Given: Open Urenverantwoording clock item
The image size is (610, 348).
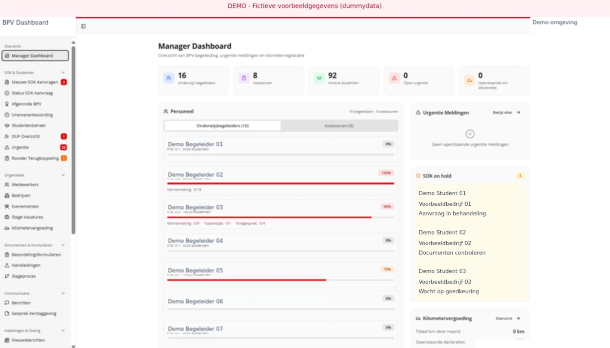Looking at the screenshot, I should coord(35,115).
